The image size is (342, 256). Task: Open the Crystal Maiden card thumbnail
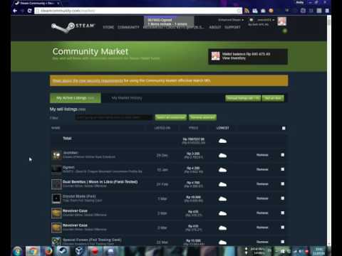[x=56, y=198]
